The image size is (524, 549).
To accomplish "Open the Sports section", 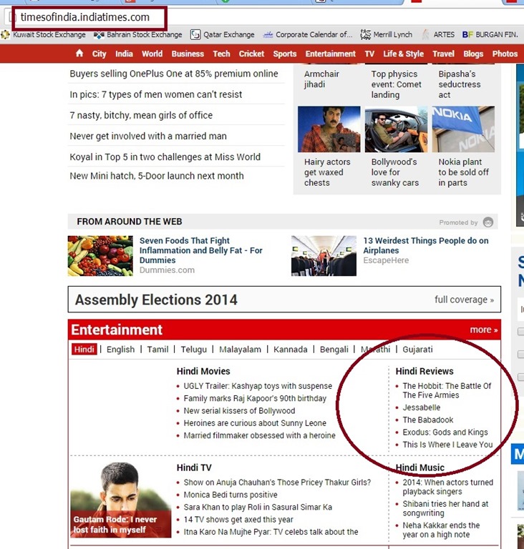I will pos(285,54).
